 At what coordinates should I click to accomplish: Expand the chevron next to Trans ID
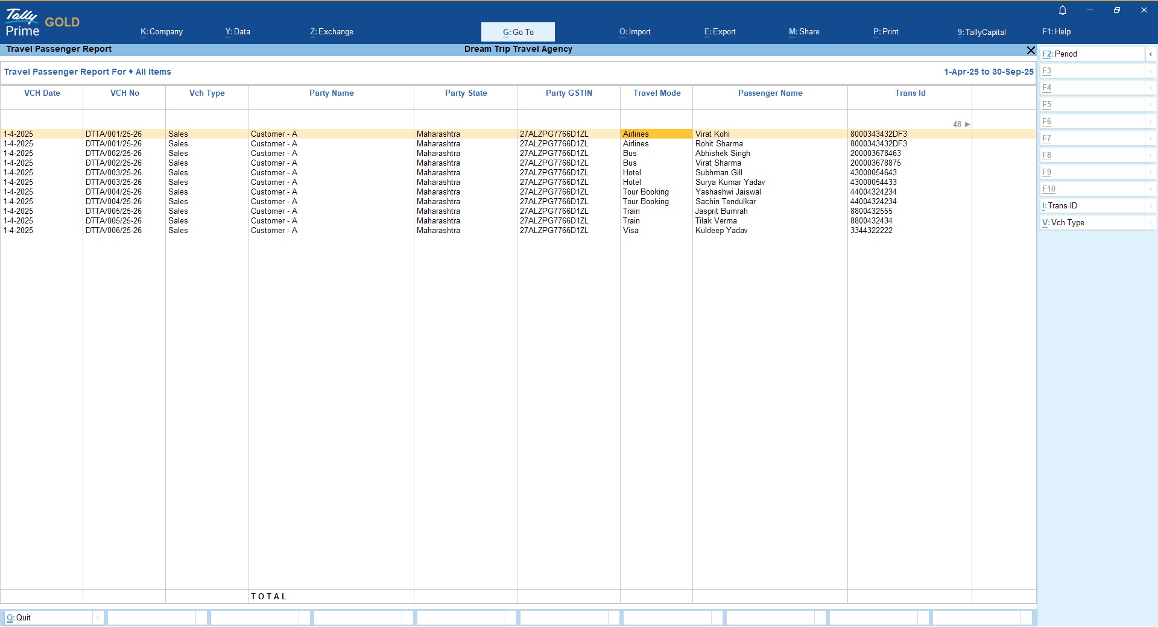(x=1151, y=206)
